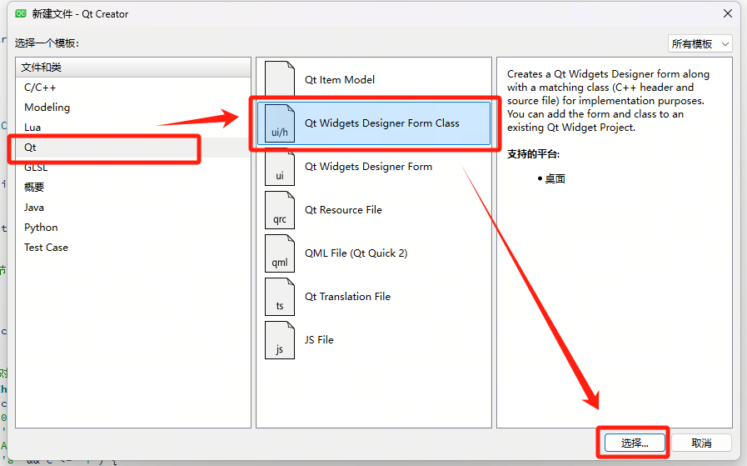Choose the Qt Widgets Designer Form template
747x466 pixels.
coord(373,167)
